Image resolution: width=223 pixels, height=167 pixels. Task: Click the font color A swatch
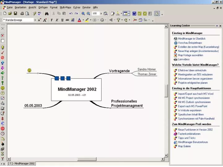79,20
